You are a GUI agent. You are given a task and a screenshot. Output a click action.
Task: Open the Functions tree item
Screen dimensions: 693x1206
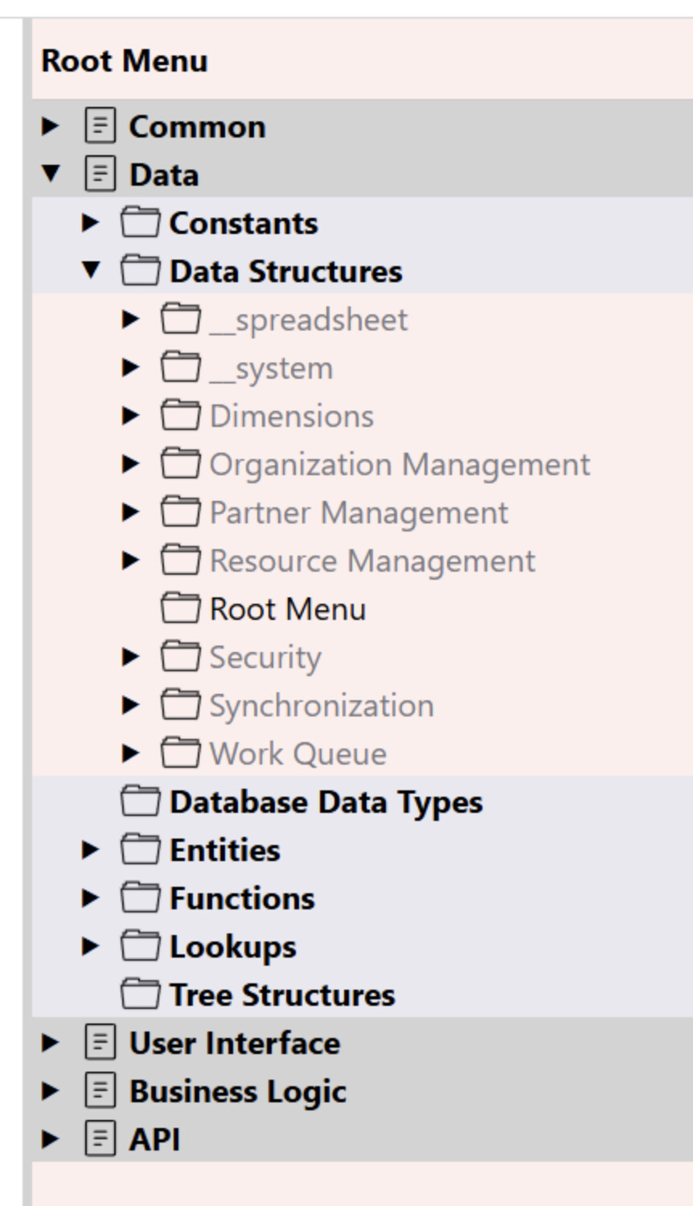point(242,898)
